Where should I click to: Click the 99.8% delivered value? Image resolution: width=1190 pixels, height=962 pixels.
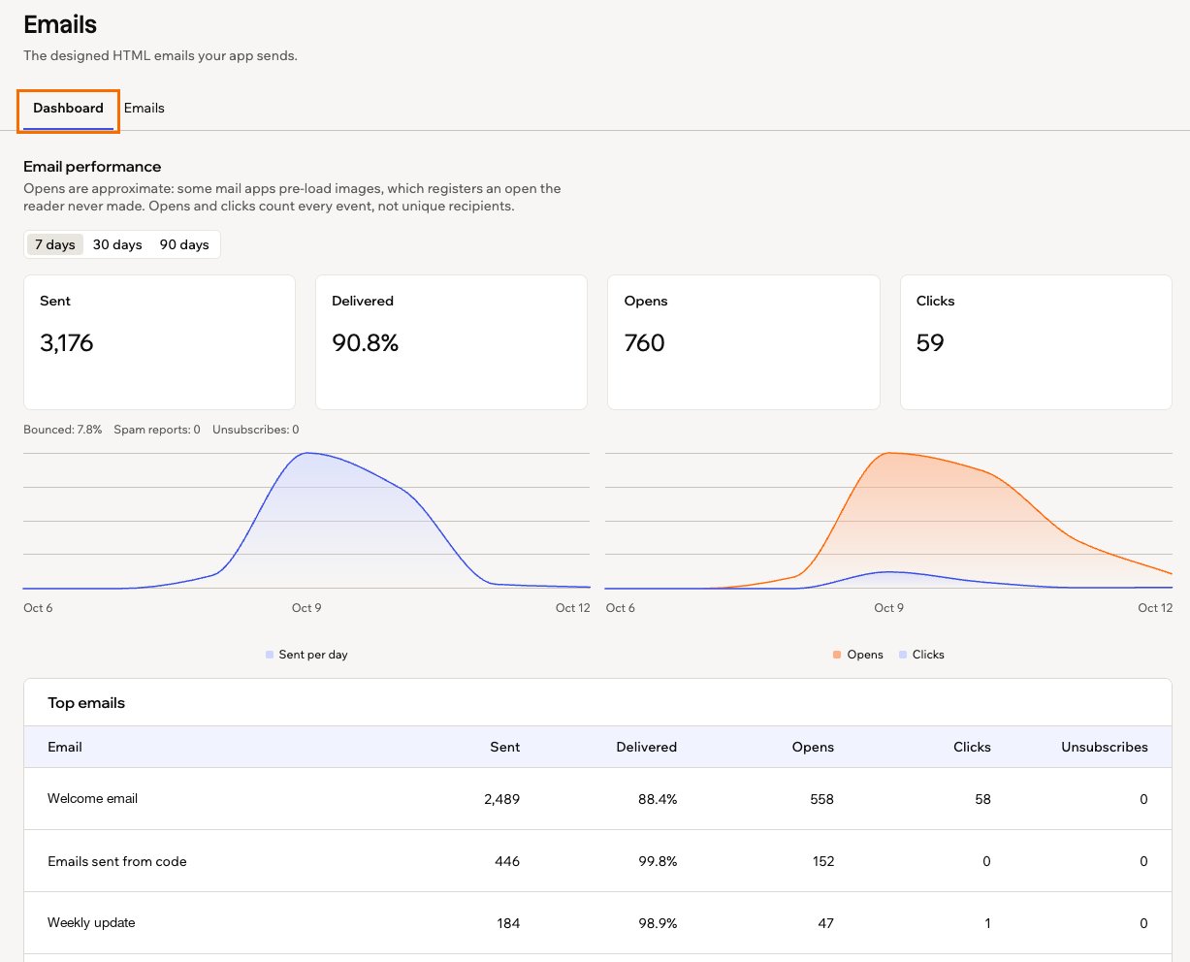[658, 861]
